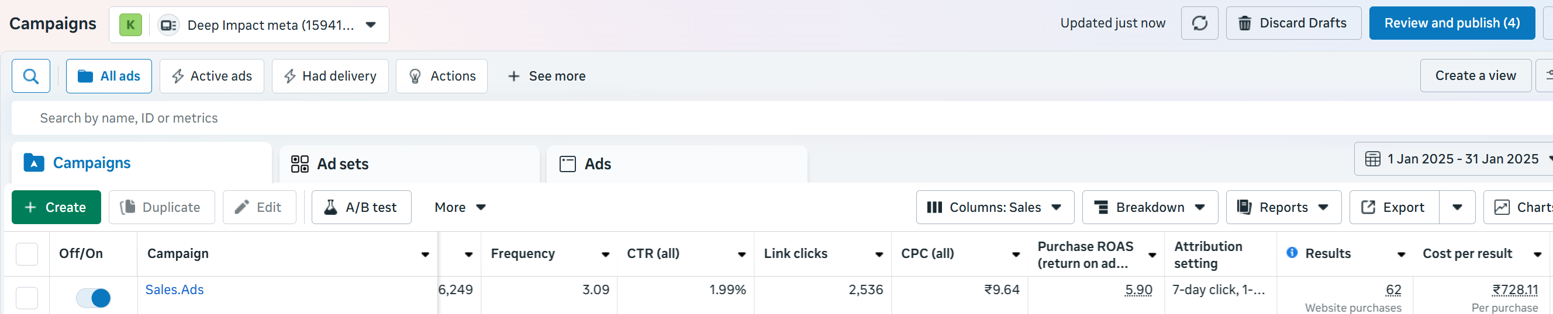Open the Breakdown dropdown

point(1149,208)
